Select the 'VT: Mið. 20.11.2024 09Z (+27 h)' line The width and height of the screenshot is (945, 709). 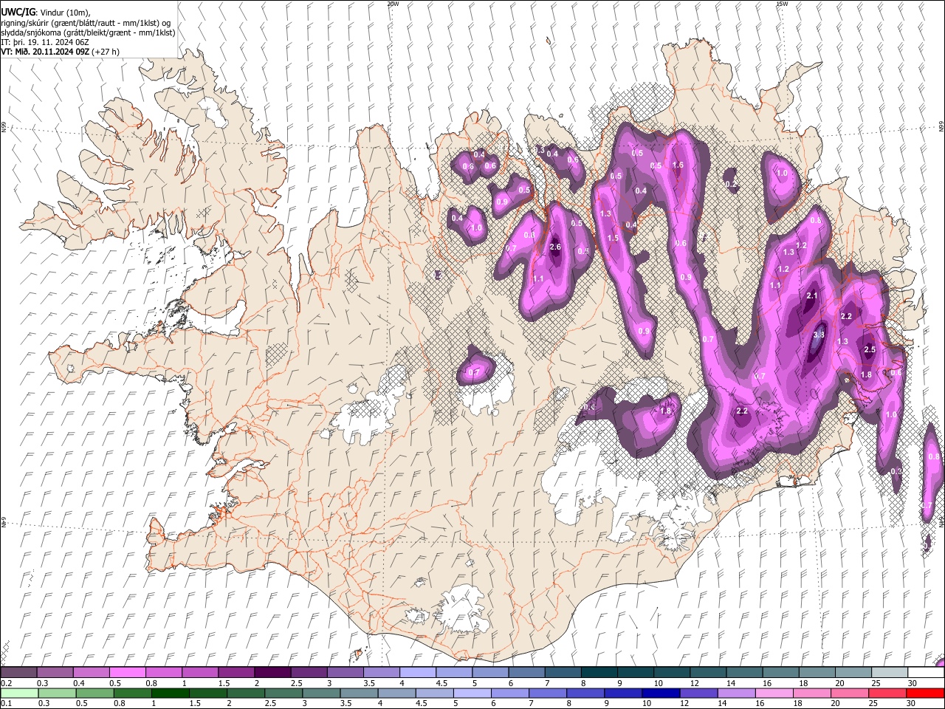pyautogui.click(x=60, y=52)
